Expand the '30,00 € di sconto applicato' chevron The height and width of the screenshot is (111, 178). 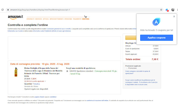click(x=45, y=81)
